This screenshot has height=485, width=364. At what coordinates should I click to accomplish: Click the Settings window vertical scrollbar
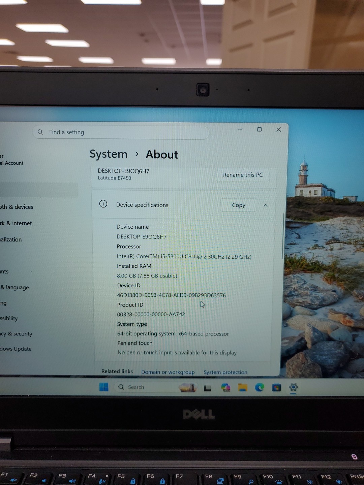coord(283,236)
